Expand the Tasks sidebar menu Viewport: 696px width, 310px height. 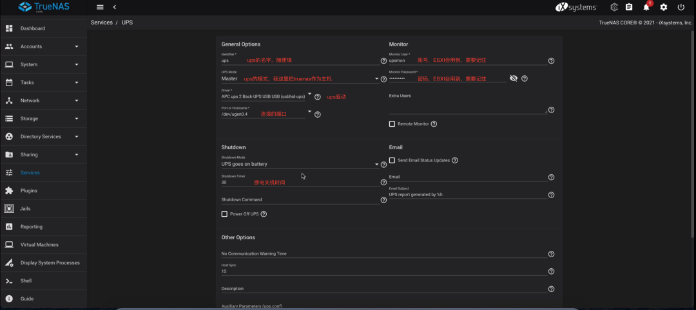pyautogui.click(x=44, y=82)
